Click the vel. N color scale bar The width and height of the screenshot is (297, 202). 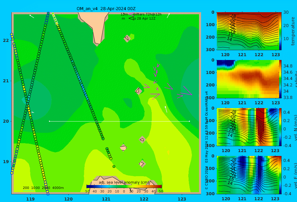point(280,127)
